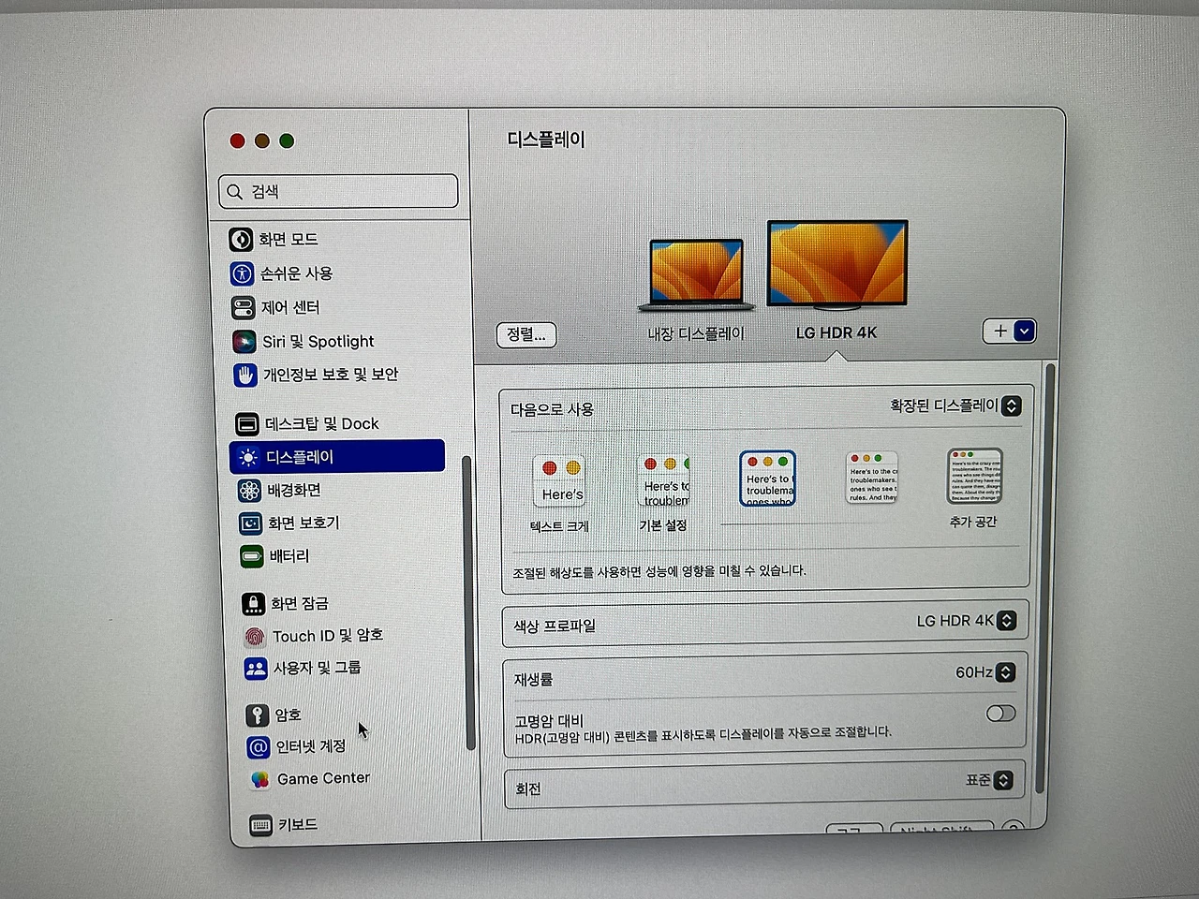Select 데스크탑 및 Dock icon
This screenshot has width=1199, height=899.
tap(247, 424)
